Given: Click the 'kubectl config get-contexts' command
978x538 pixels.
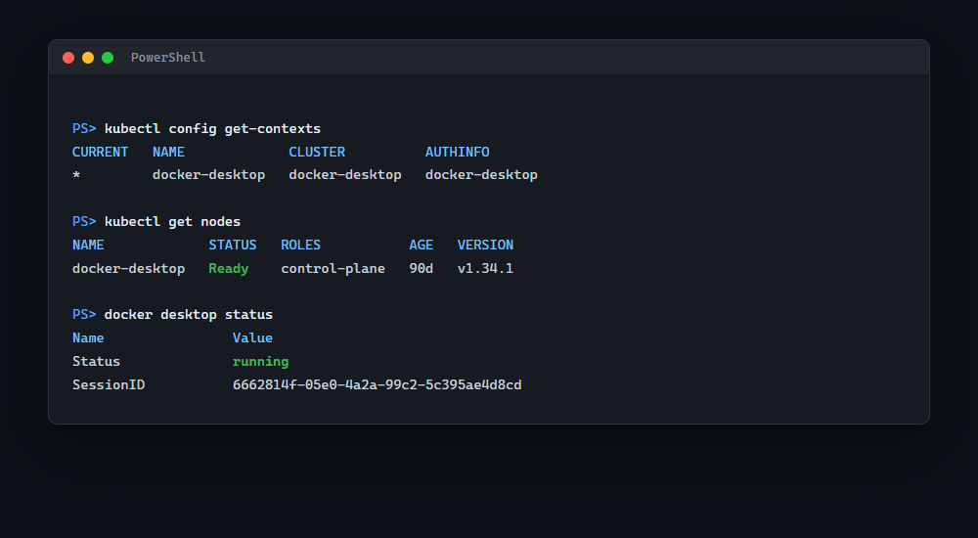Looking at the screenshot, I should pos(212,128).
